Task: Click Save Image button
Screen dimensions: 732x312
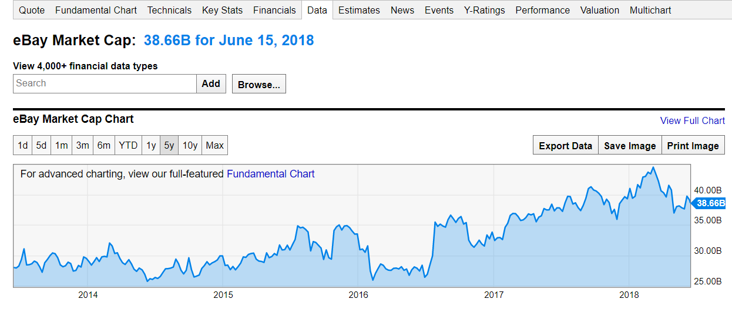Action: tap(630, 145)
